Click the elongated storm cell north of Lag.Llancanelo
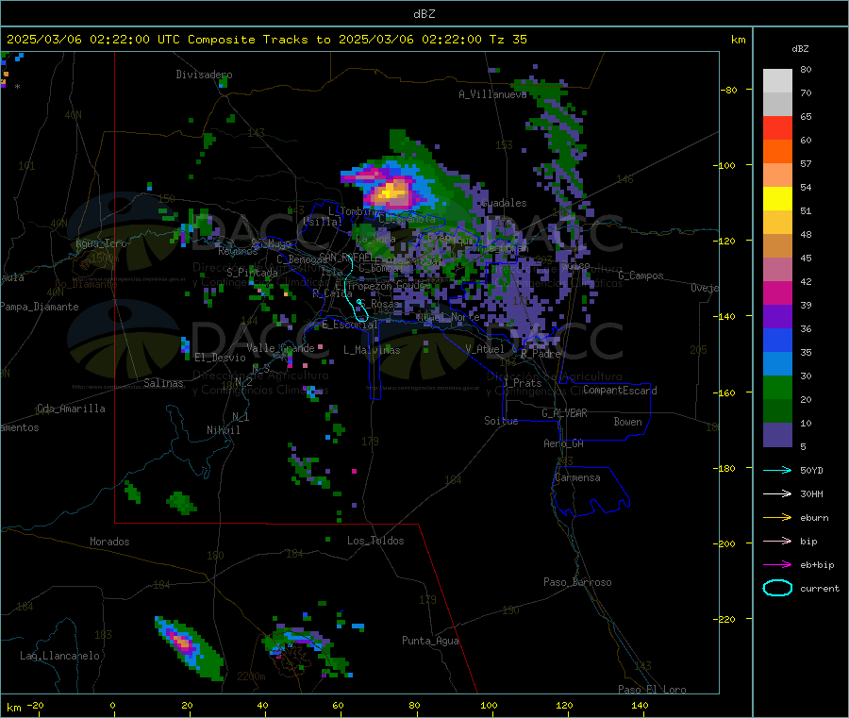 [x=189, y=647]
